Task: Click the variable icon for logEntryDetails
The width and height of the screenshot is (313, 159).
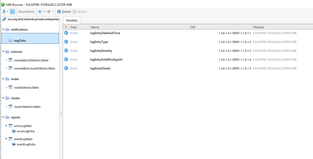Action: coord(66,68)
